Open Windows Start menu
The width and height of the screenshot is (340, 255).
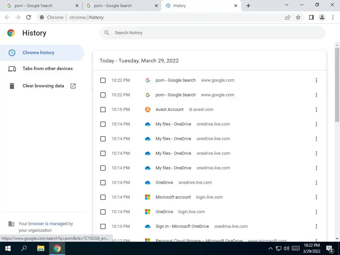8,248
